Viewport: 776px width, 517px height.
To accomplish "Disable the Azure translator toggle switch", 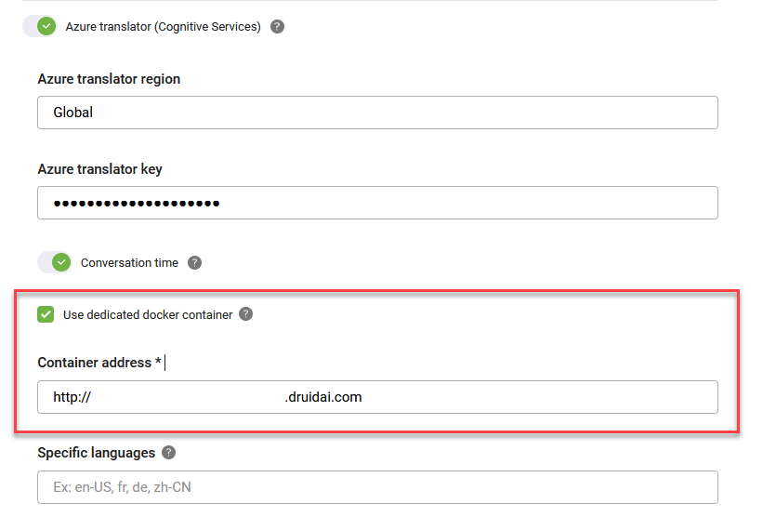I will [x=40, y=26].
